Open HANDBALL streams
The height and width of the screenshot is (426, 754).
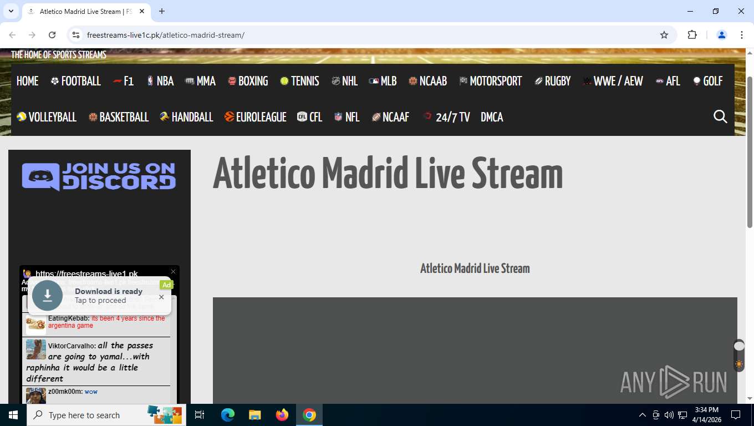point(186,117)
